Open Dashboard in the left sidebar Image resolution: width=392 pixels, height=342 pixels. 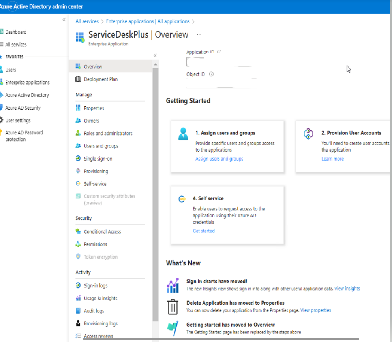(16, 32)
